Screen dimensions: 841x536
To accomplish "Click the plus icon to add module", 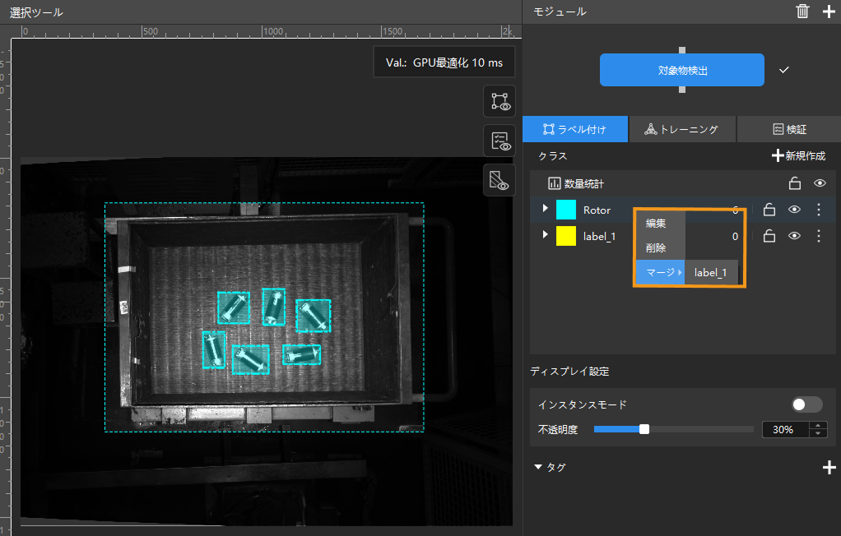I will pos(829,12).
